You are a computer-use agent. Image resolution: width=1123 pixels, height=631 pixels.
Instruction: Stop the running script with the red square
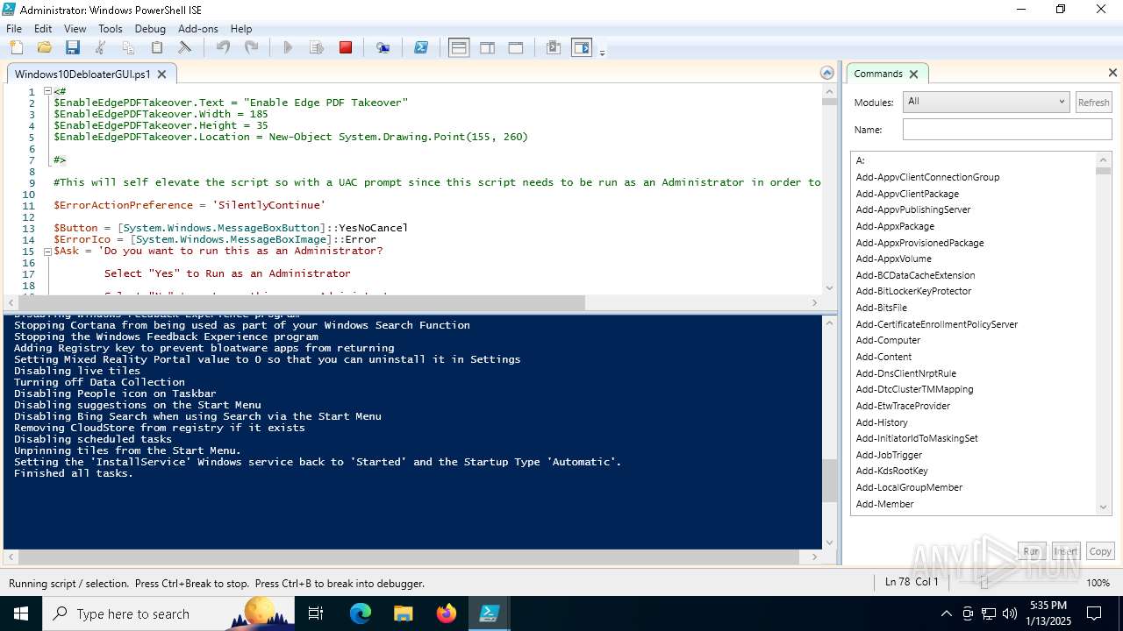(x=346, y=47)
